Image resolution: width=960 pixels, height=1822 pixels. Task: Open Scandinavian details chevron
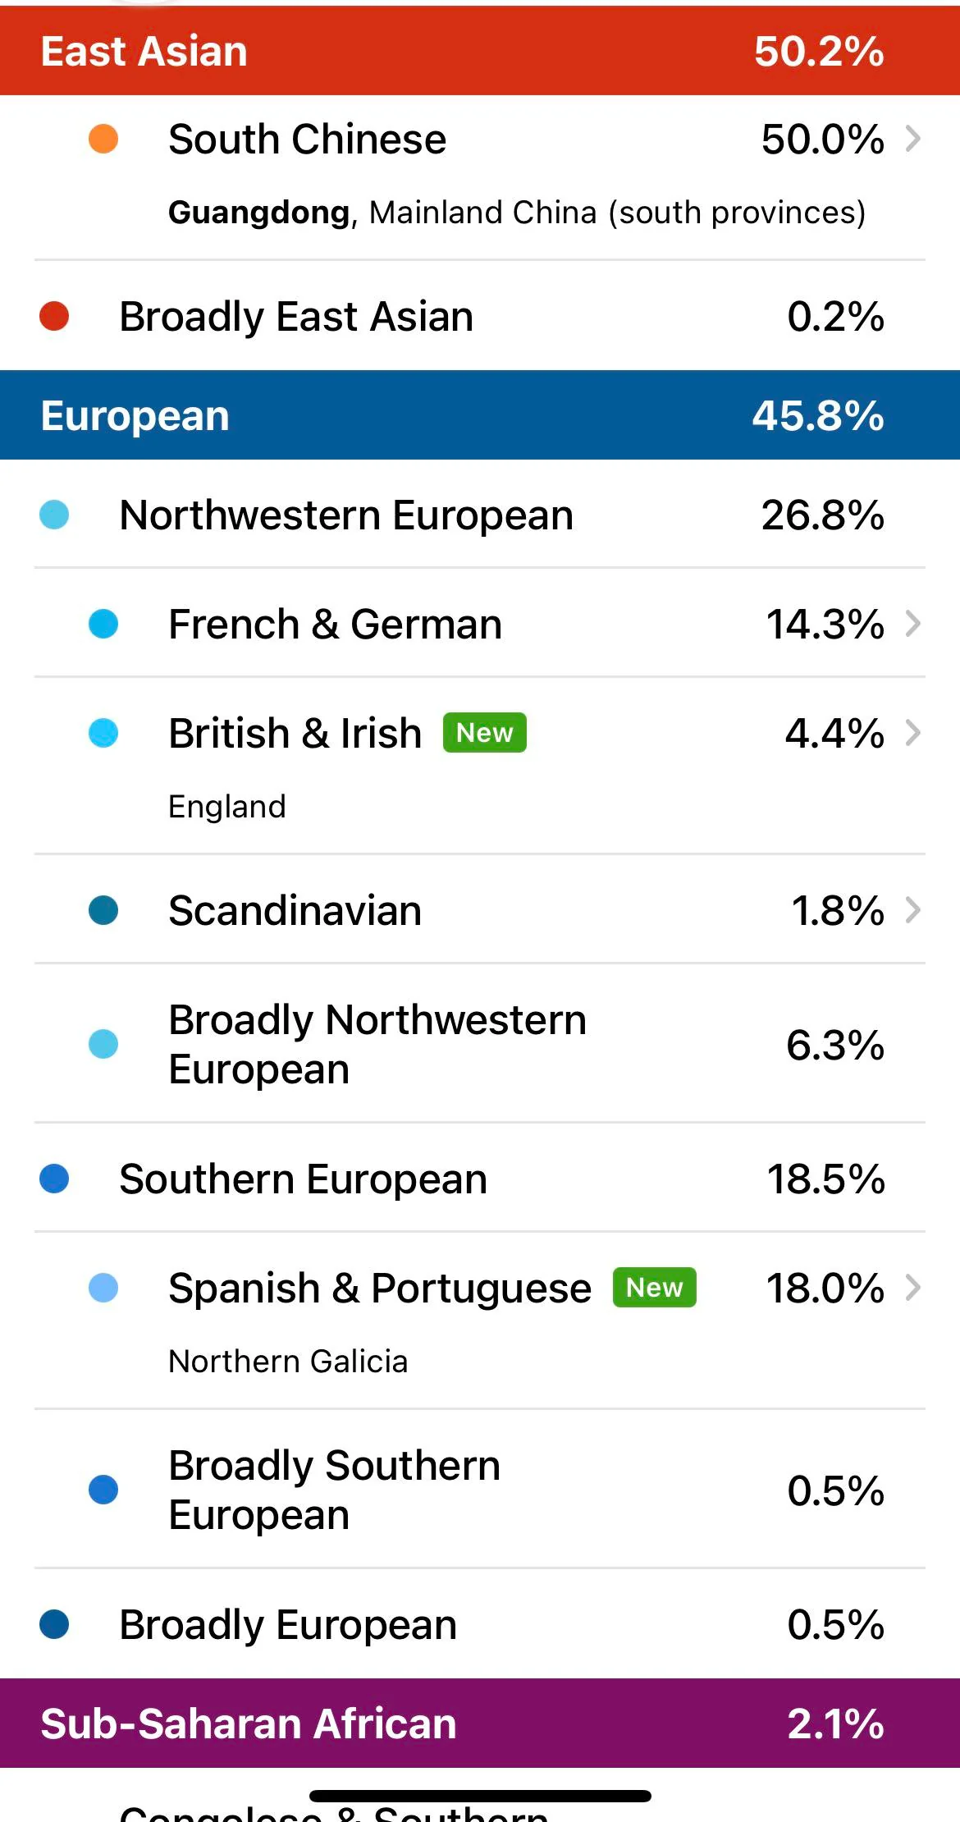pyautogui.click(x=912, y=910)
